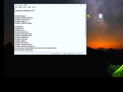
Task: Click the Notepad icon in the title bar
Action: tap(16, 5)
